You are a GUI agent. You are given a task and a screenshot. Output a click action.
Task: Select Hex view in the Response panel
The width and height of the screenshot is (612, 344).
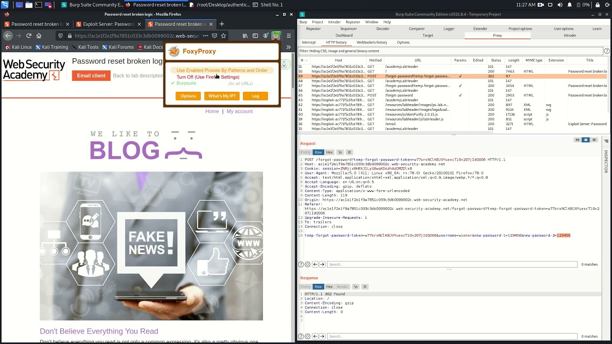pyautogui.click(x=329, y=287)
